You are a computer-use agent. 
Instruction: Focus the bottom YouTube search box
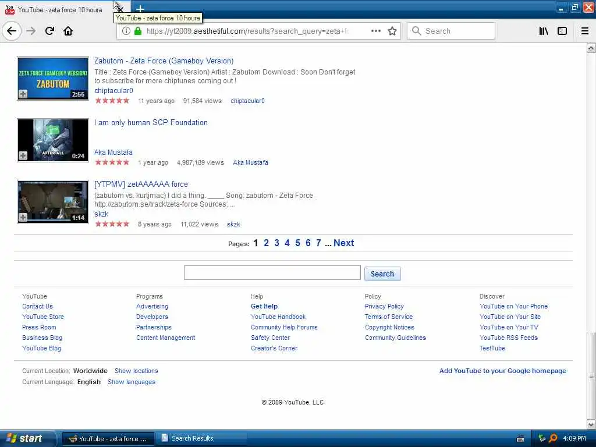[272, 272]
